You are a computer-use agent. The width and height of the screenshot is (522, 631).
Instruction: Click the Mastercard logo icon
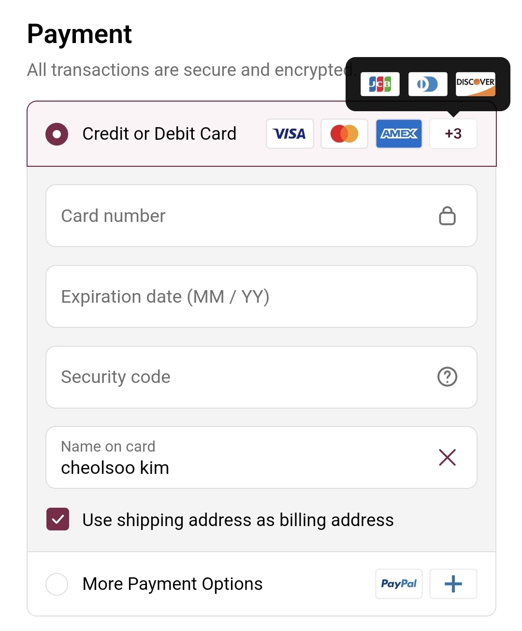pos(344,134)
